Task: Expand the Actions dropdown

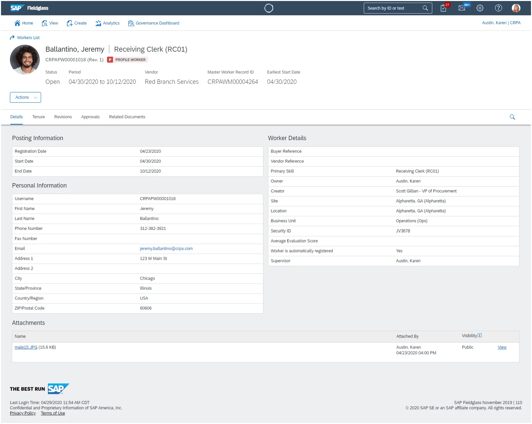Action: click(26, 97)
